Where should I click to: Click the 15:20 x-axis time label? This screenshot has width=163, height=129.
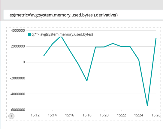tap(104, 115)
